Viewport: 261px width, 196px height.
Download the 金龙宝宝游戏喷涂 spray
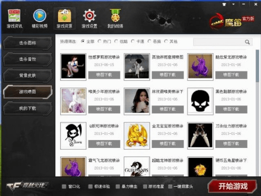[168, 144]
